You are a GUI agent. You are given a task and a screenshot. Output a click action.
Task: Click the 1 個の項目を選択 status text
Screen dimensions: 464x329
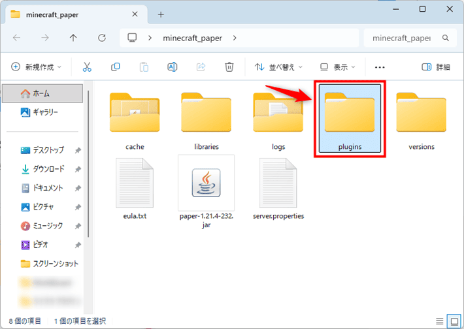click(x=80, y=321)
